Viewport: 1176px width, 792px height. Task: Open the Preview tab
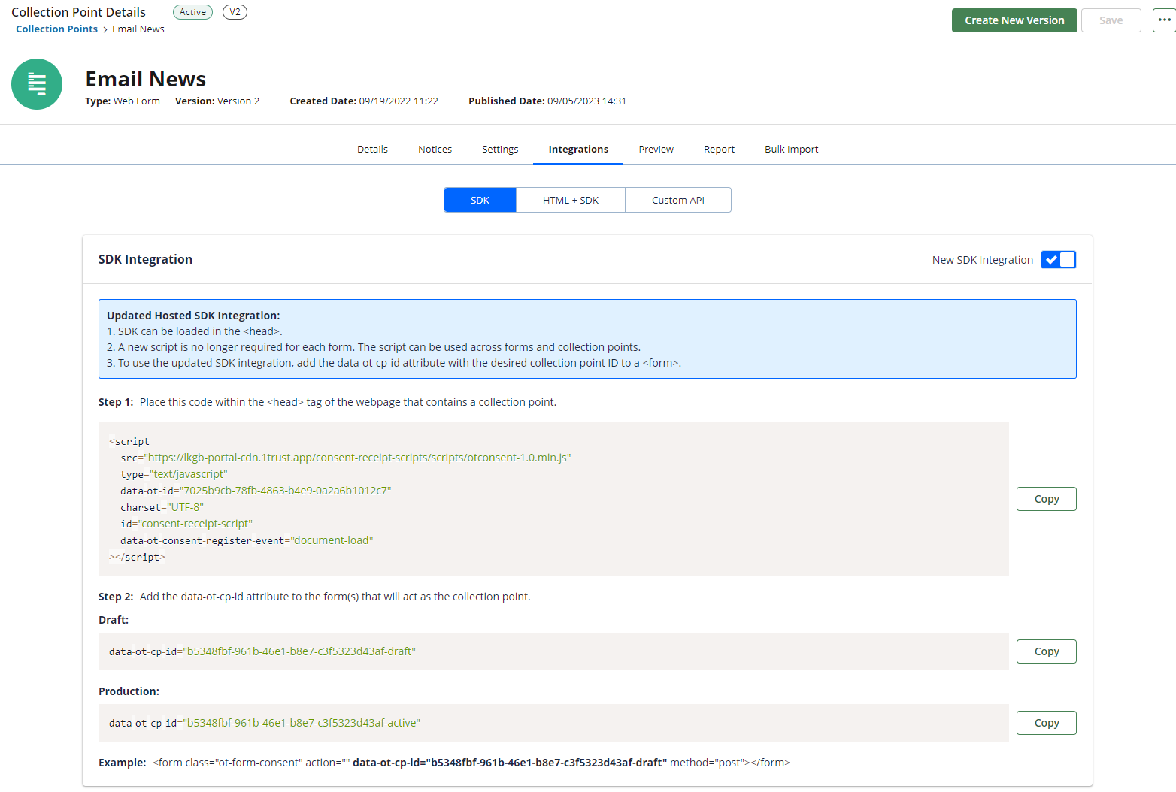click(x=655, y=149)
